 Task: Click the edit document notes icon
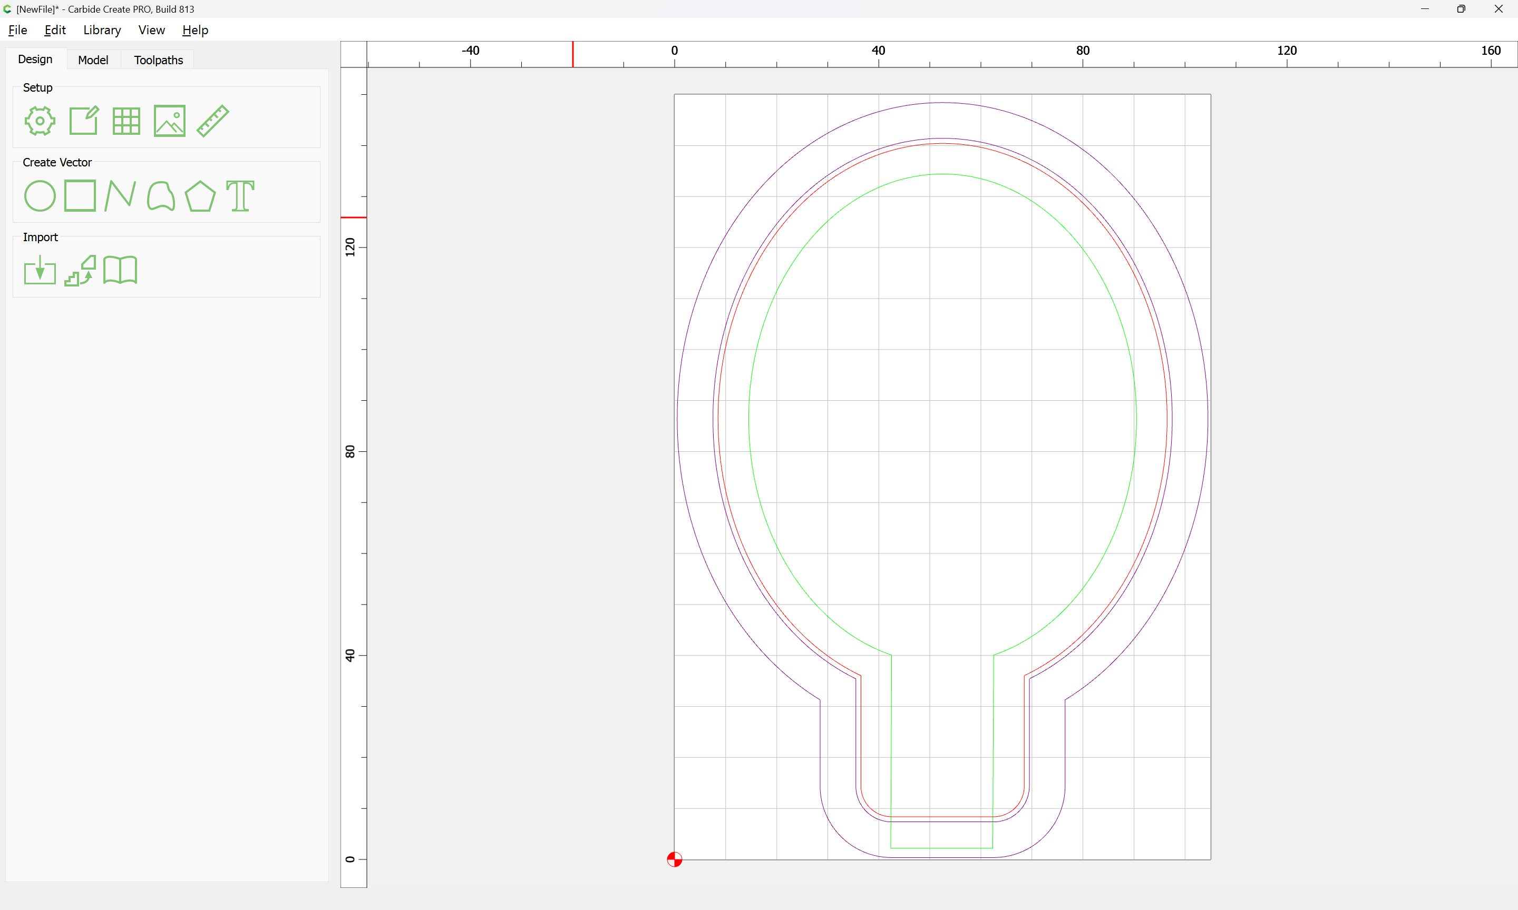tap(83, 120)
